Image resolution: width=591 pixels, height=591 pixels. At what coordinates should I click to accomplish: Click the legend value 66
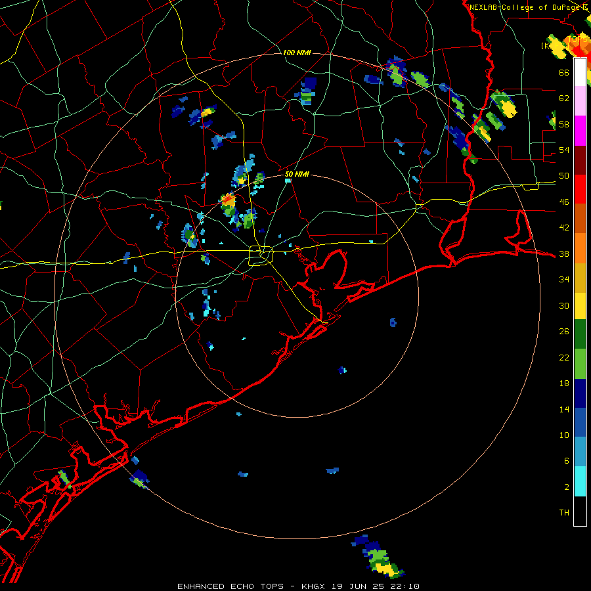[564, 72]
